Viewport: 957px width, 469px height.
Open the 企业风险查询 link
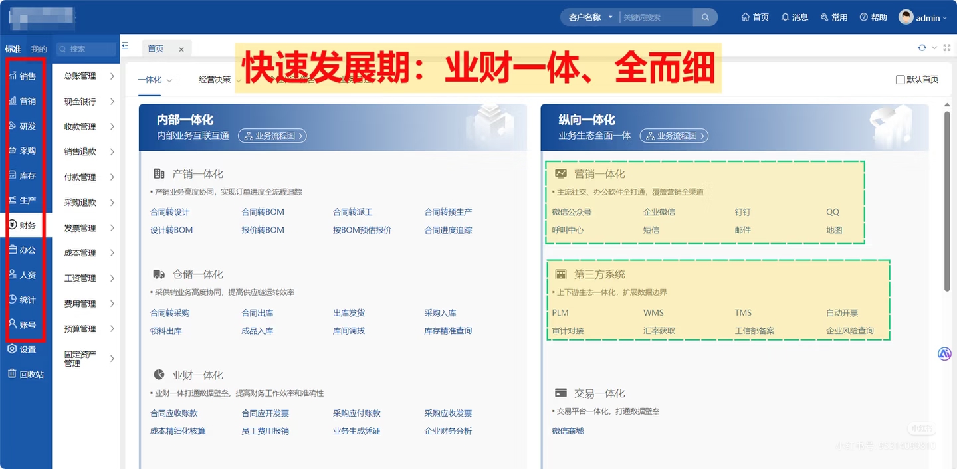(850, 331)
